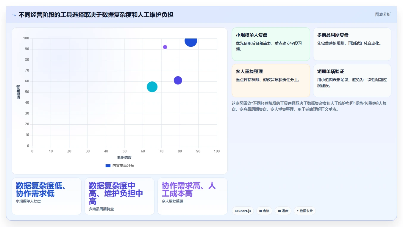The height and width of the screenshot is (227, 403).
Task: Click the Chart.js tag icon
Action: tap(236, 211)
